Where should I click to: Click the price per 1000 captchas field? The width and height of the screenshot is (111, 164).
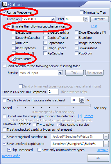click(53, 92)
